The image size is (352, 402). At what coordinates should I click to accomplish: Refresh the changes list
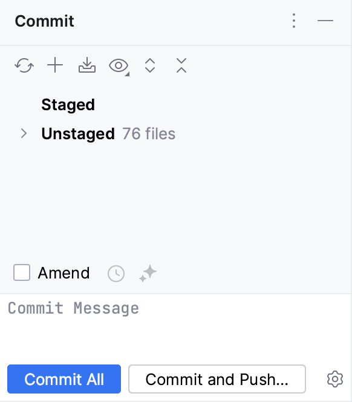click(24, 65)
